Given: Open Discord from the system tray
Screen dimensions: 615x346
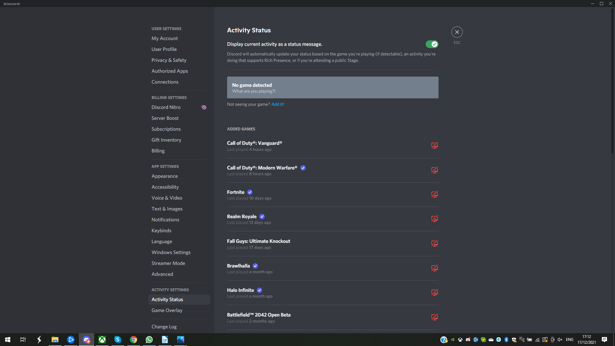Looking at the screenshot, I should 467,340.
